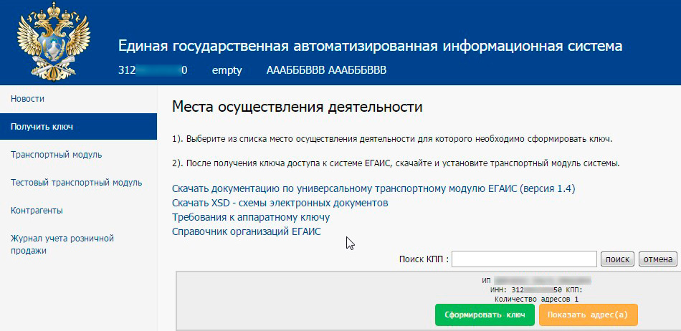Open the Новости menu item

click(27, 99)
